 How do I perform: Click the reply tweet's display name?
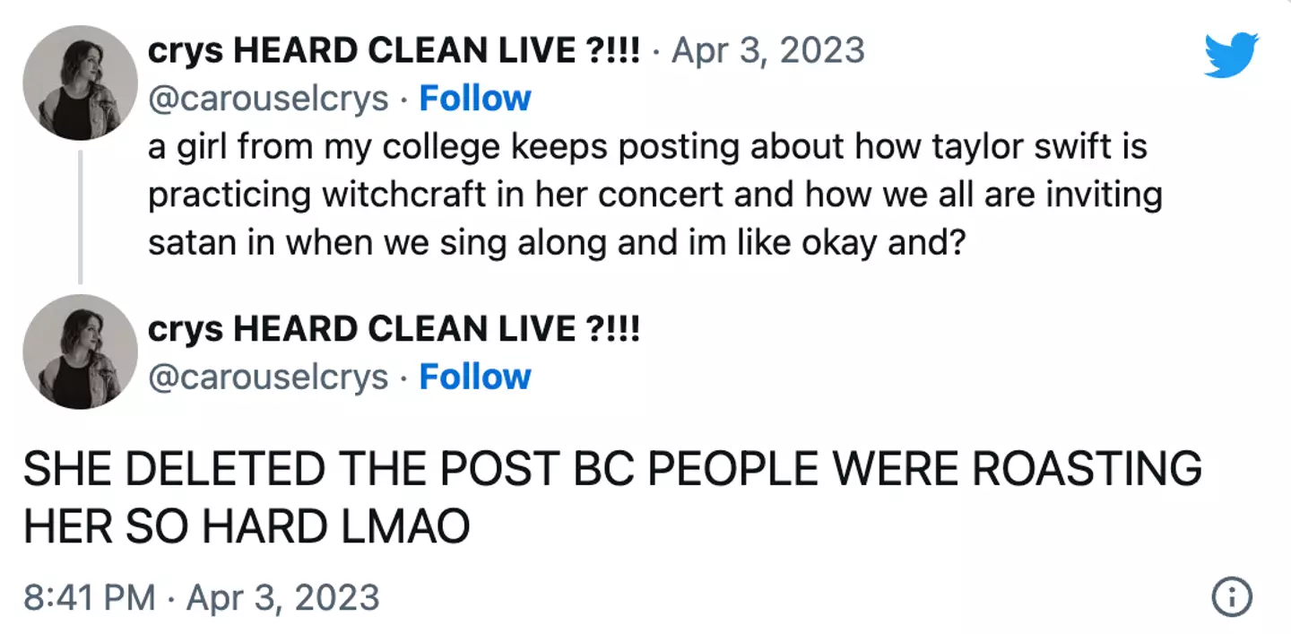pos(394,329)
